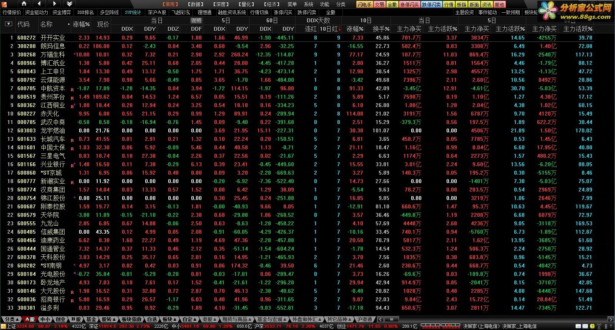Viewport: 615px width, 330px height.
Task: Click the scroll-left arrow of horizontal scrollbar
Action: [x=380, y=319]
